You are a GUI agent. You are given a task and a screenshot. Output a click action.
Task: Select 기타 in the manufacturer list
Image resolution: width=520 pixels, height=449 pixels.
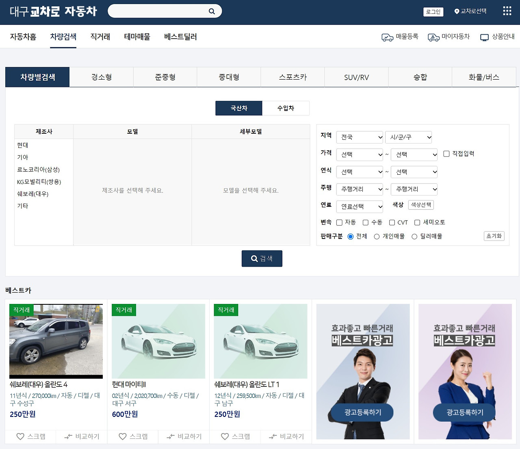pos(23,206)
